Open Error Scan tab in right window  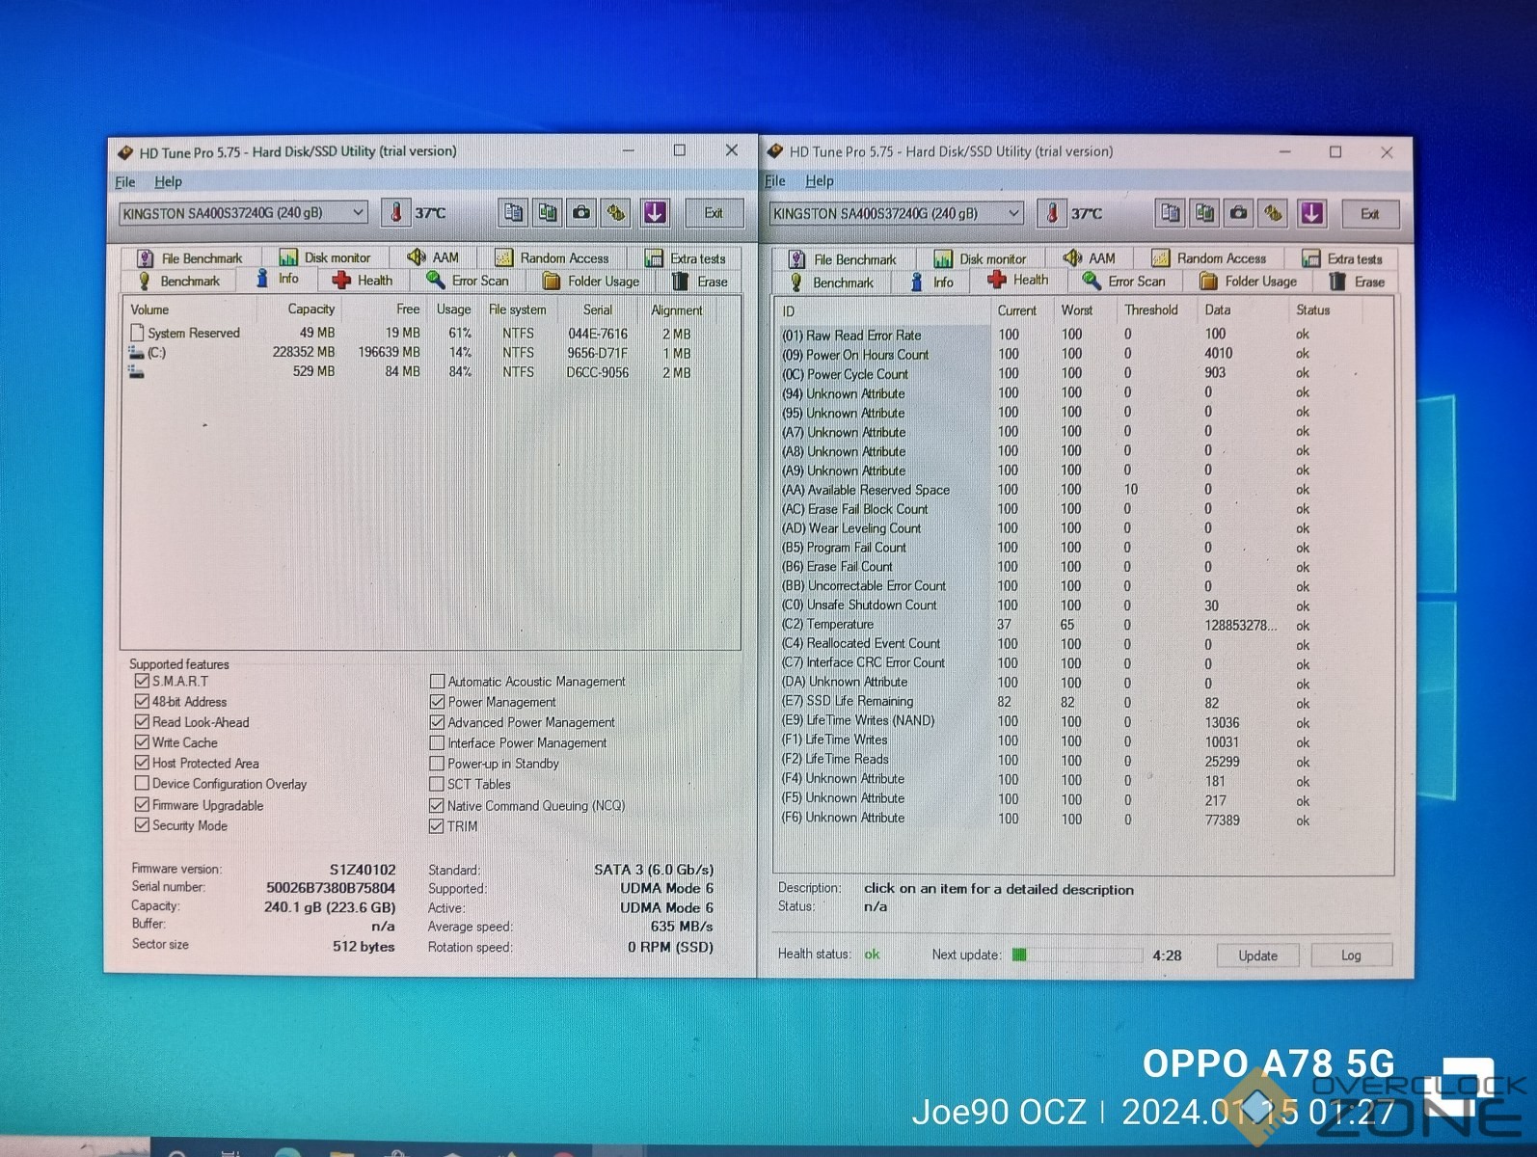pos(1124,282)
